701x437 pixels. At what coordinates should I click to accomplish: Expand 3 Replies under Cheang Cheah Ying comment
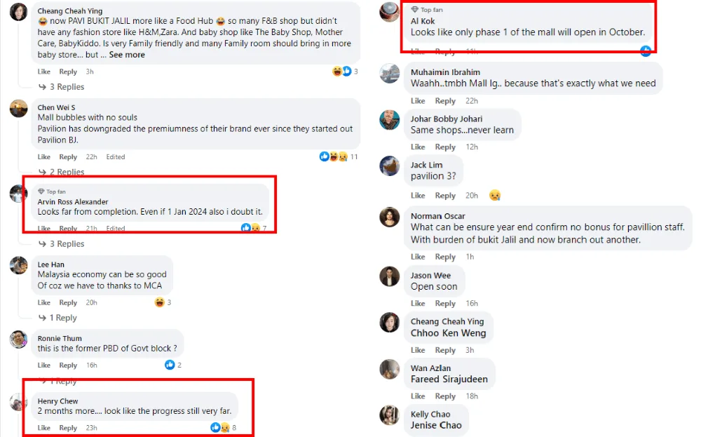67,87
